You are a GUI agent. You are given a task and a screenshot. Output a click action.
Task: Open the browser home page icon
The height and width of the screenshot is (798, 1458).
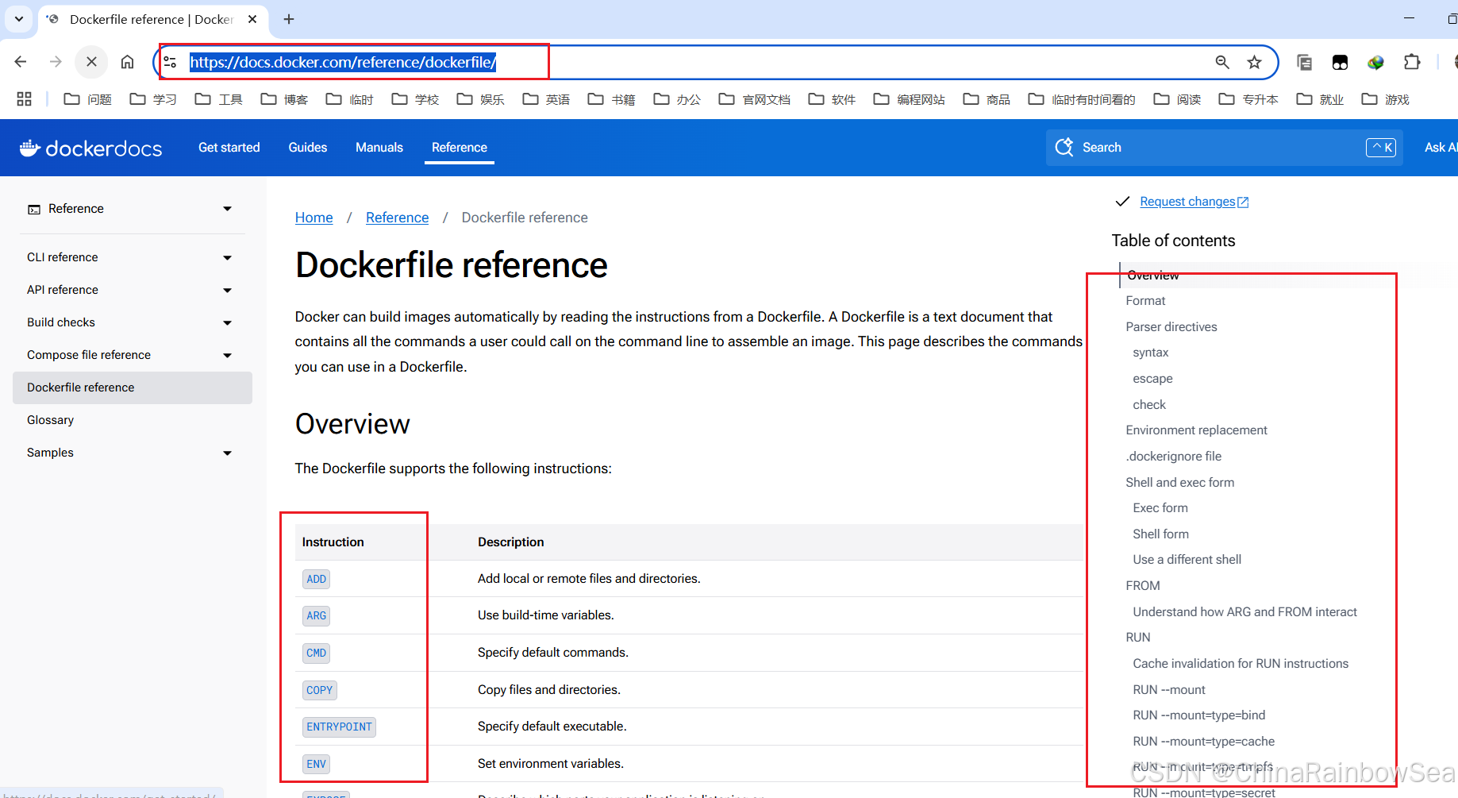click(x=127, y=61)
